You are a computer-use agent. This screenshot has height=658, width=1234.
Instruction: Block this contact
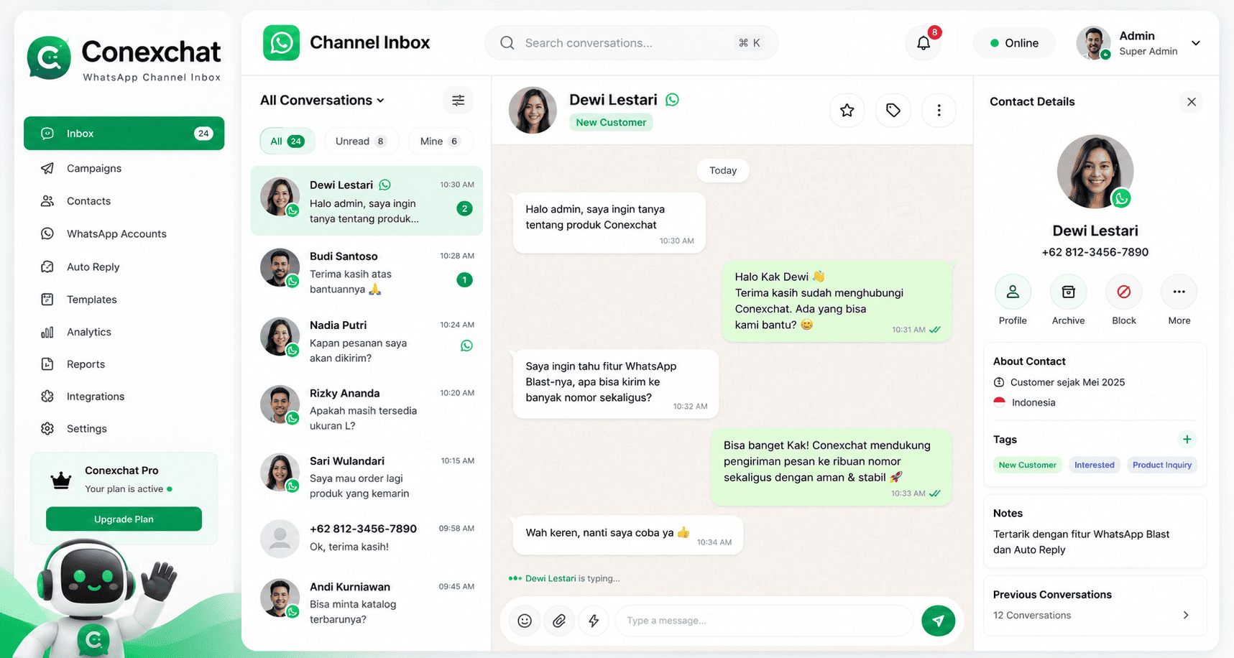[1123, 292]
